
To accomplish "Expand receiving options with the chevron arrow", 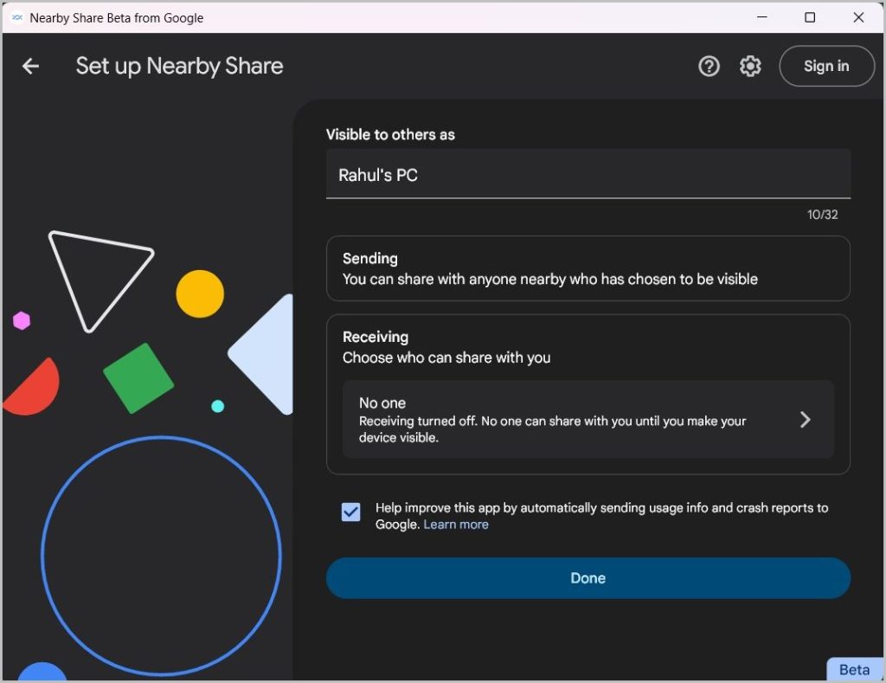I will click(x=806, y=420).
